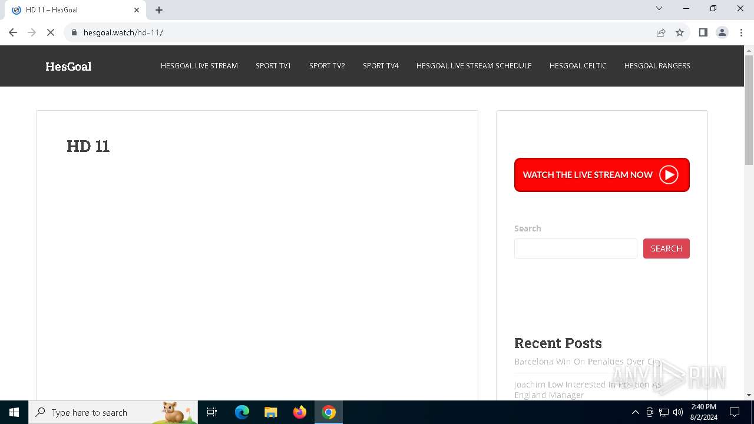Click Watch The Live Stream Now button
Image resolution: width=754 pixels, height=424 pixels.
(602, 175)
